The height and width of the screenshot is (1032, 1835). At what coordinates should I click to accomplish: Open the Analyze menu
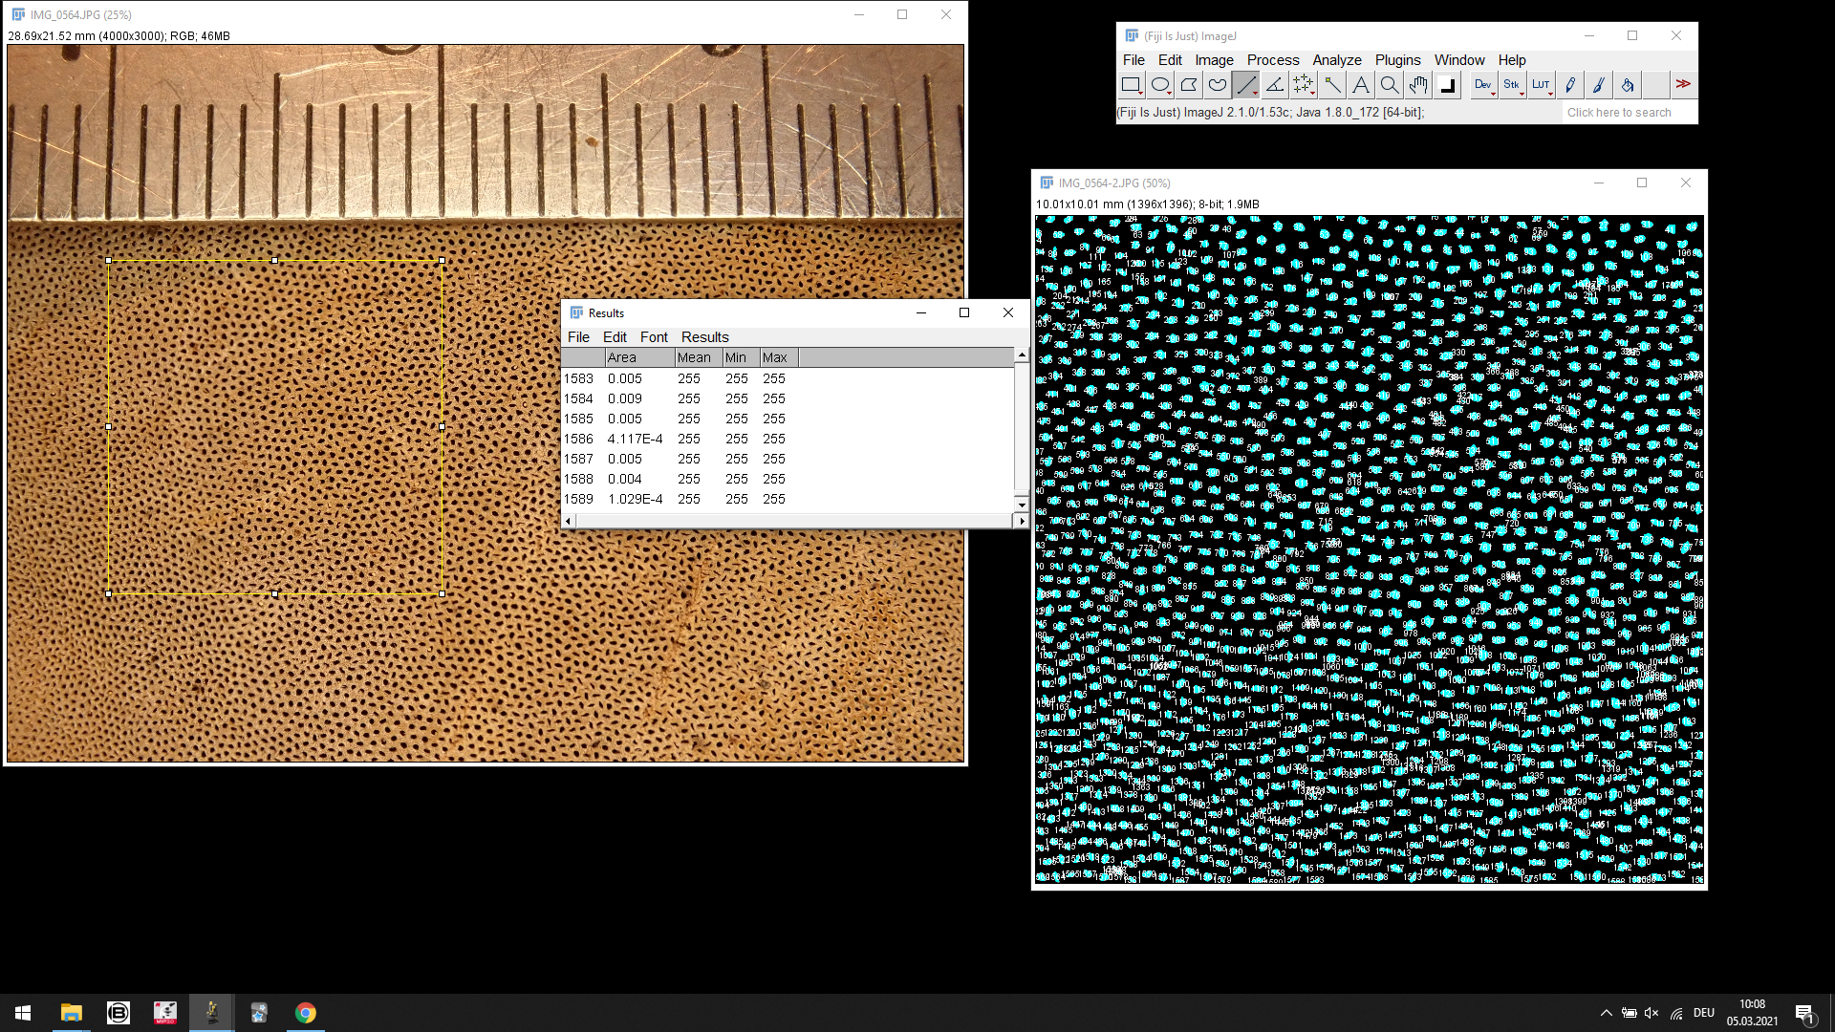point(1336,60)
